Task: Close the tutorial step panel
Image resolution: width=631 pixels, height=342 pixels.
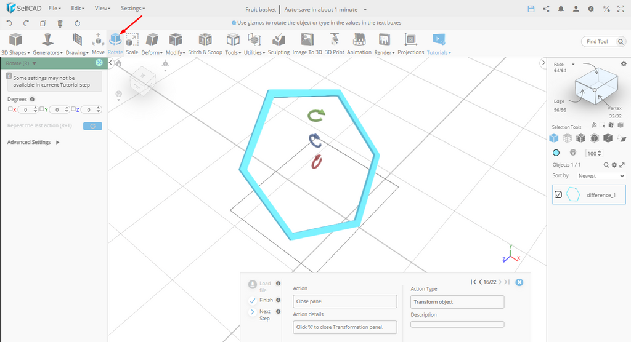Action: (519, 282)
